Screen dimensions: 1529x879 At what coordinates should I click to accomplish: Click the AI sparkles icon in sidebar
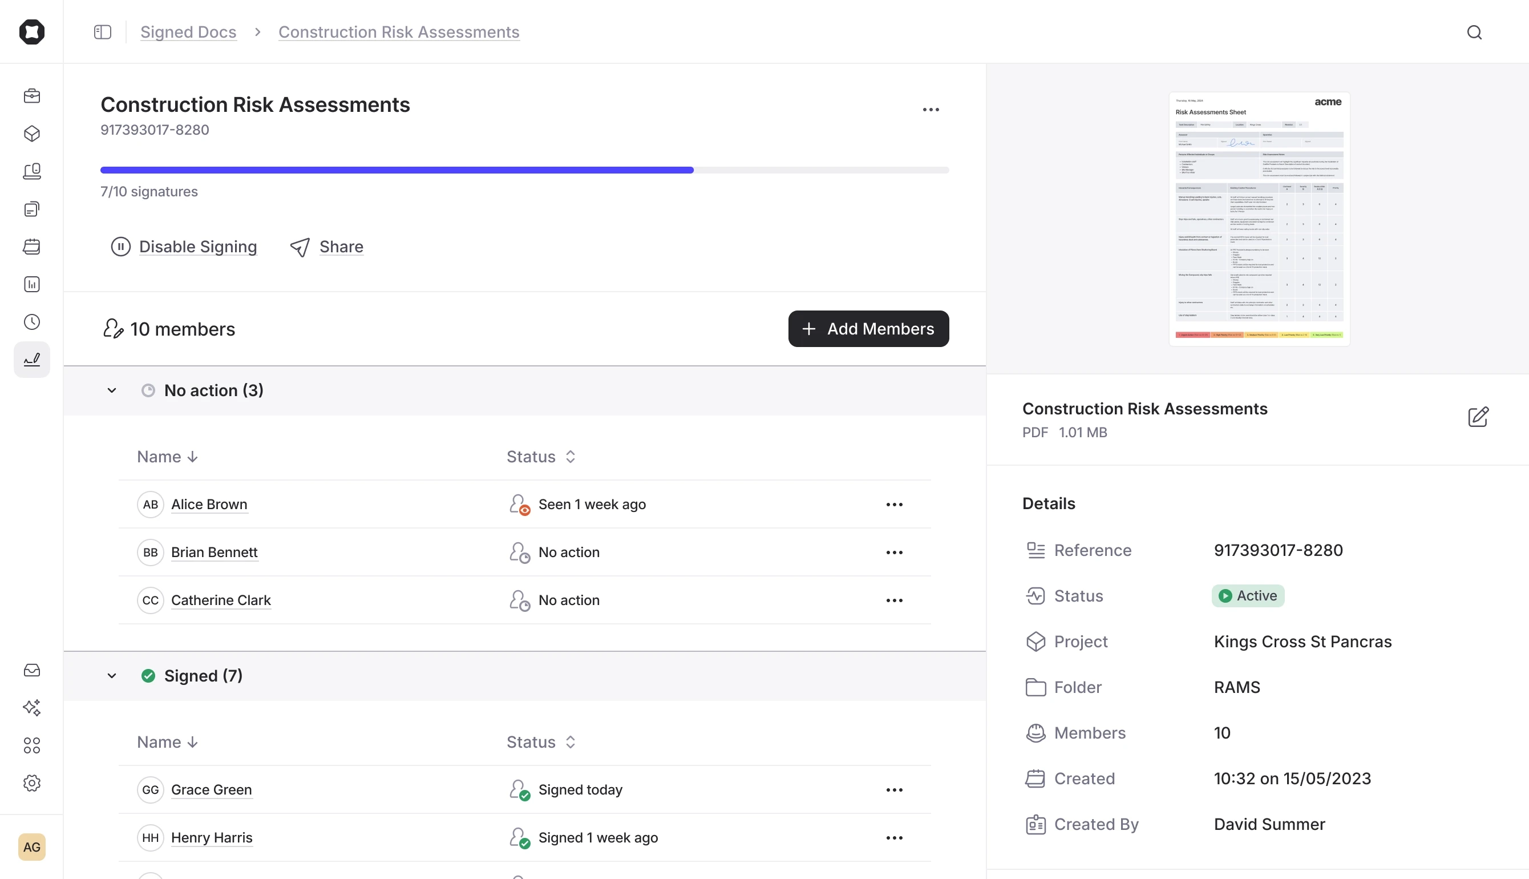(32, 708)
